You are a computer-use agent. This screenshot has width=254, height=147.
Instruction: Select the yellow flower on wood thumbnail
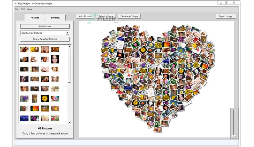tap(55, 108)
